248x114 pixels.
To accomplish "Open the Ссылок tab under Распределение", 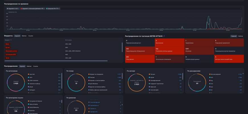I will 36,66.
